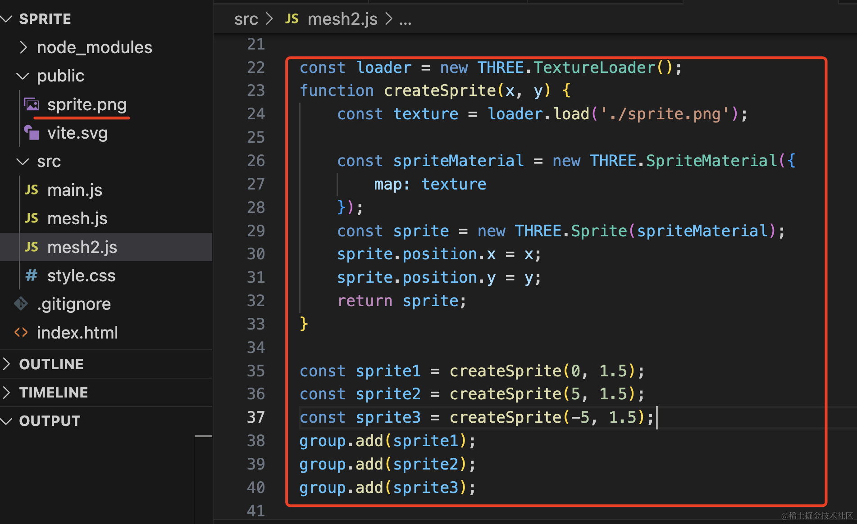Collapse the OUTPUT section
The height and width of the screenshot is (524, 857).
(6, 421)
